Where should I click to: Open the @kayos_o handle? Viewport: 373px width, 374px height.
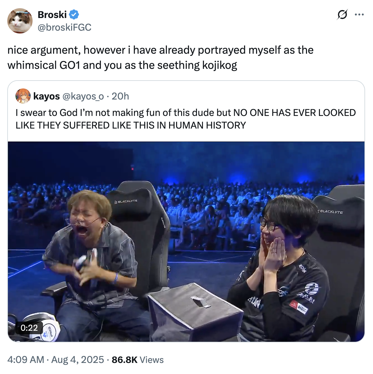83,96
